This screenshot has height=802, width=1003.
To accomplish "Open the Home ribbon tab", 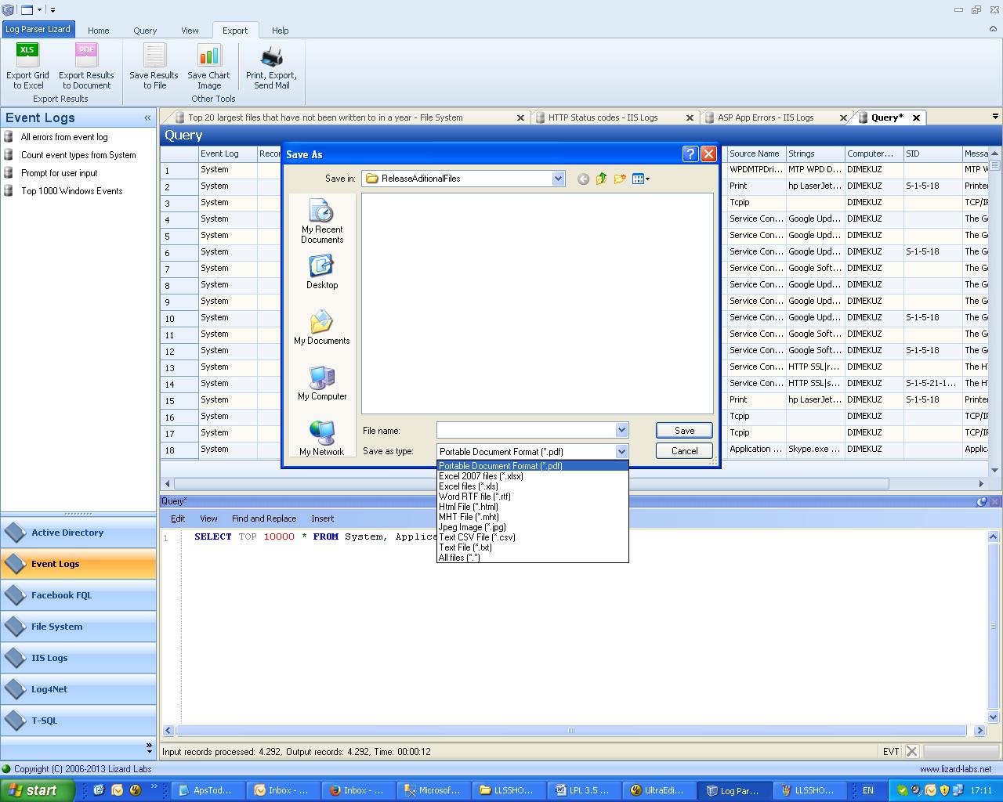I will coord(99,31).
